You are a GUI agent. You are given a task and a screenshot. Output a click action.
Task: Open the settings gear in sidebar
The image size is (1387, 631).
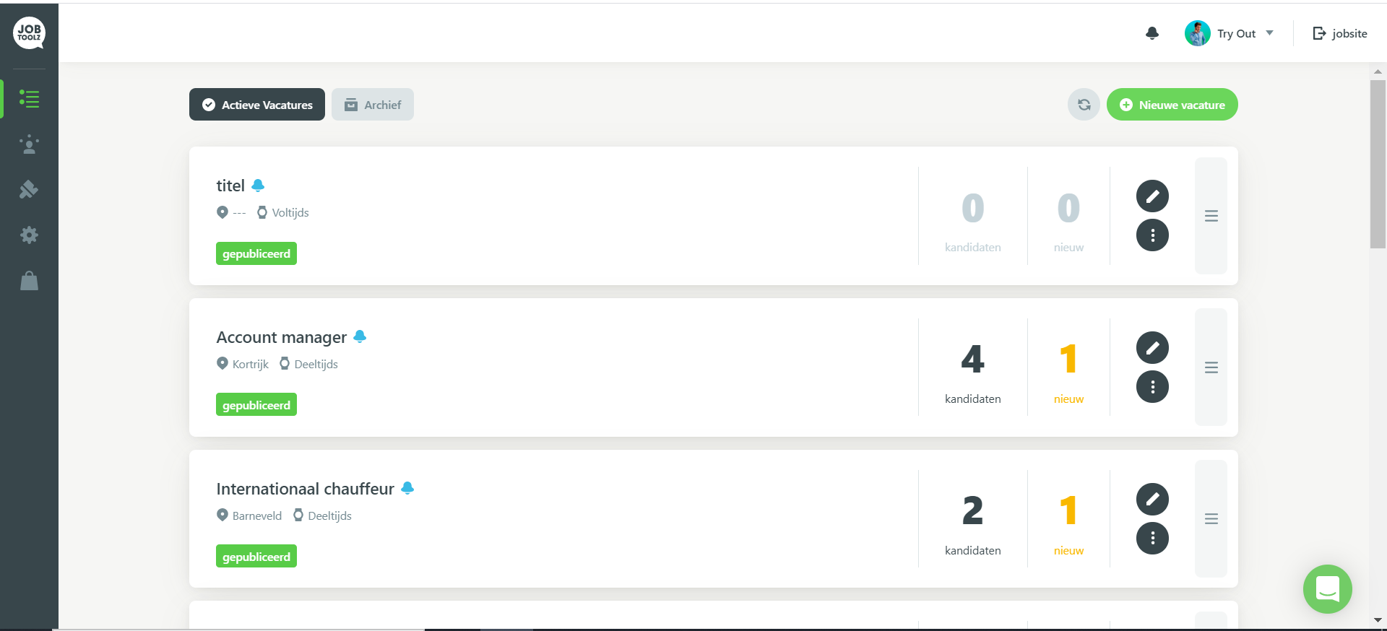pos(29,235)
